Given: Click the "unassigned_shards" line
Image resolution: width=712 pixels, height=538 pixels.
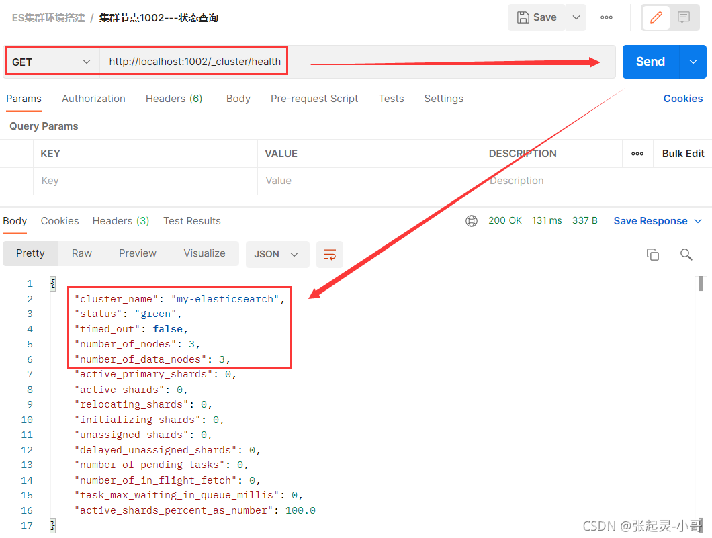Looking at the screenshot, I should point(143,435).
